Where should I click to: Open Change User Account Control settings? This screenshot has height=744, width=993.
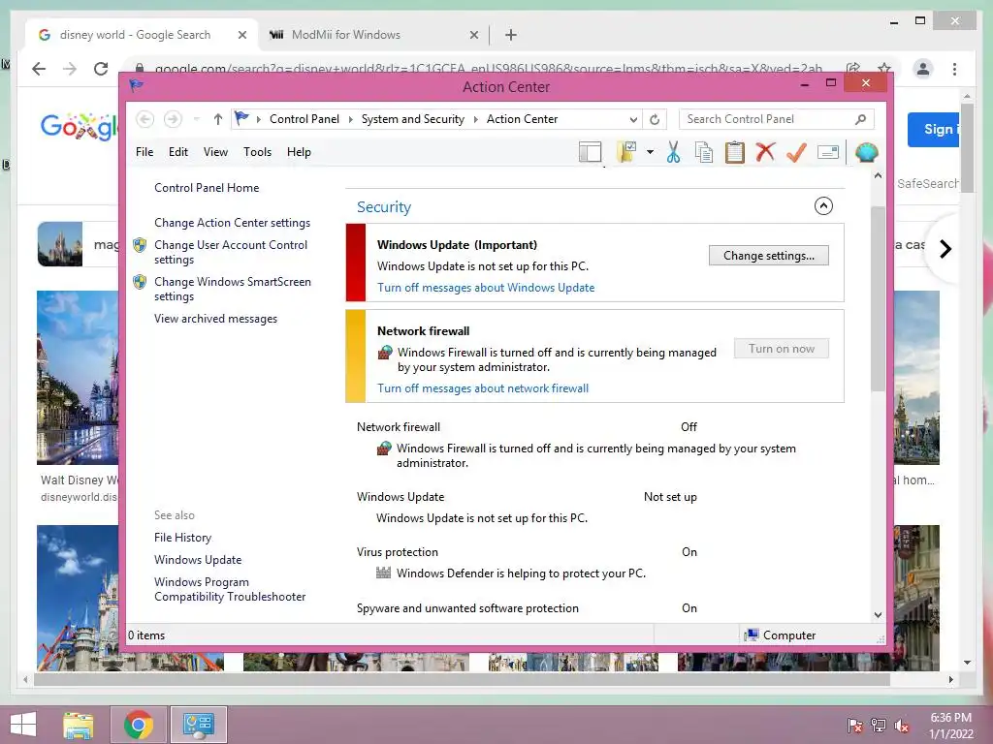click(x=231, y=252)
